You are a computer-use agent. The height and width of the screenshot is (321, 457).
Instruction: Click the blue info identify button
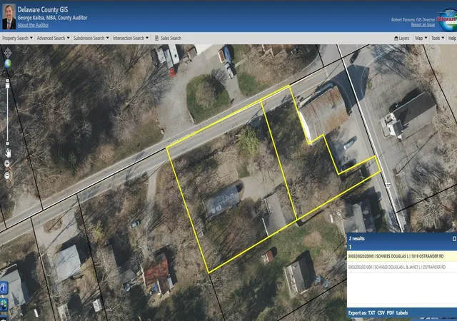click(x=4, y=288)
